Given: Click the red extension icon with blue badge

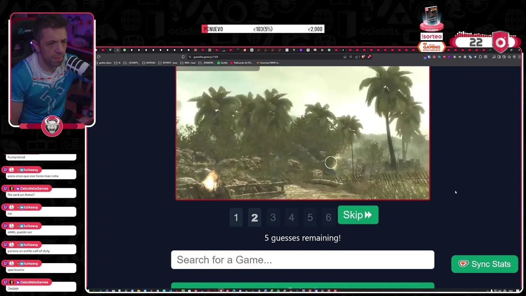Looking at the screenshot, I should [x=424, y=57].
